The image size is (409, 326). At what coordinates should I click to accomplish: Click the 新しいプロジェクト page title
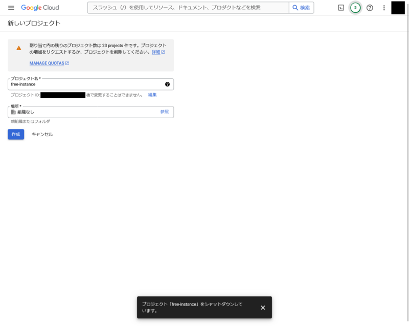click(34, 23)
